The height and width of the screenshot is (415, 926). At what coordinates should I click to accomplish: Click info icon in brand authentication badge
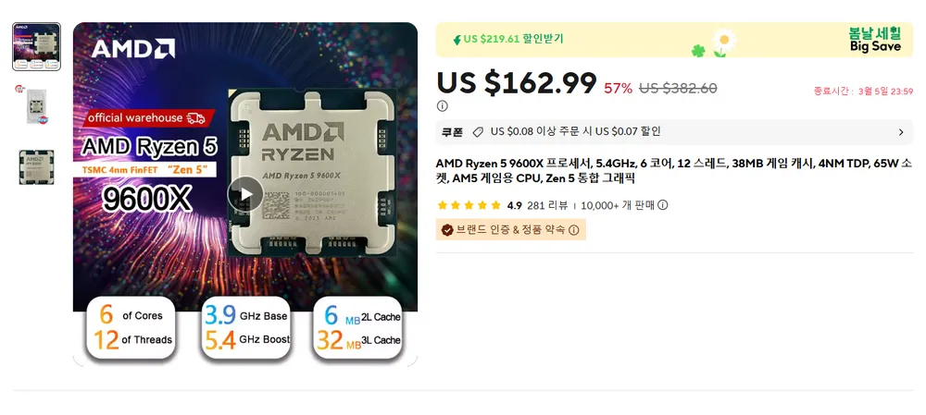point(573,230)
